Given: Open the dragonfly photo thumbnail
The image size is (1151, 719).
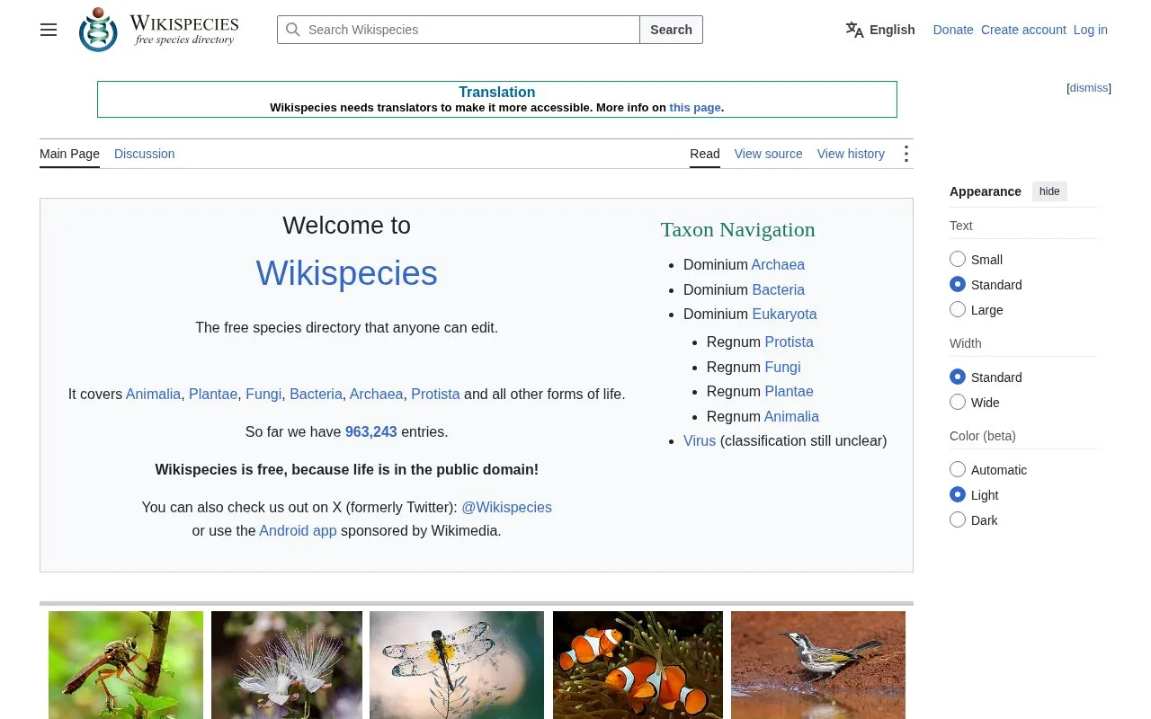Looking at the screenshot, I should point(457,665).
